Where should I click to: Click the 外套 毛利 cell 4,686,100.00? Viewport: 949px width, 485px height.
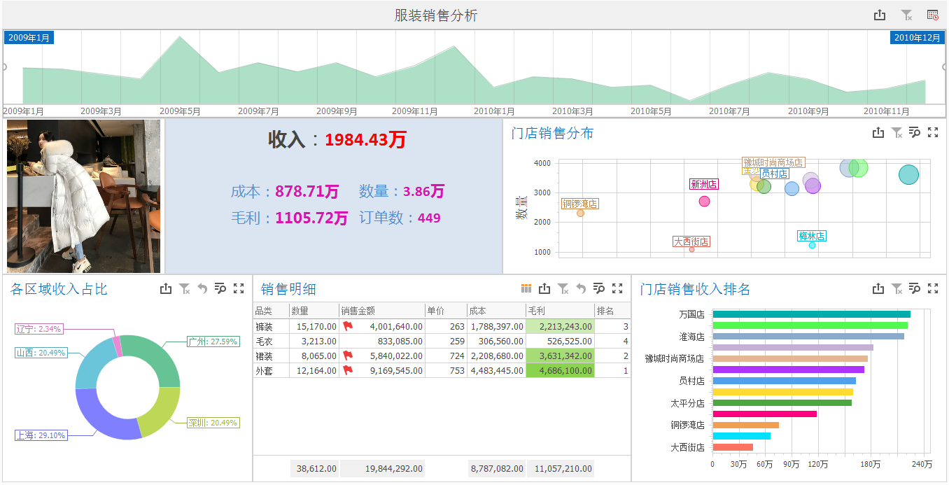coord(560,370)
